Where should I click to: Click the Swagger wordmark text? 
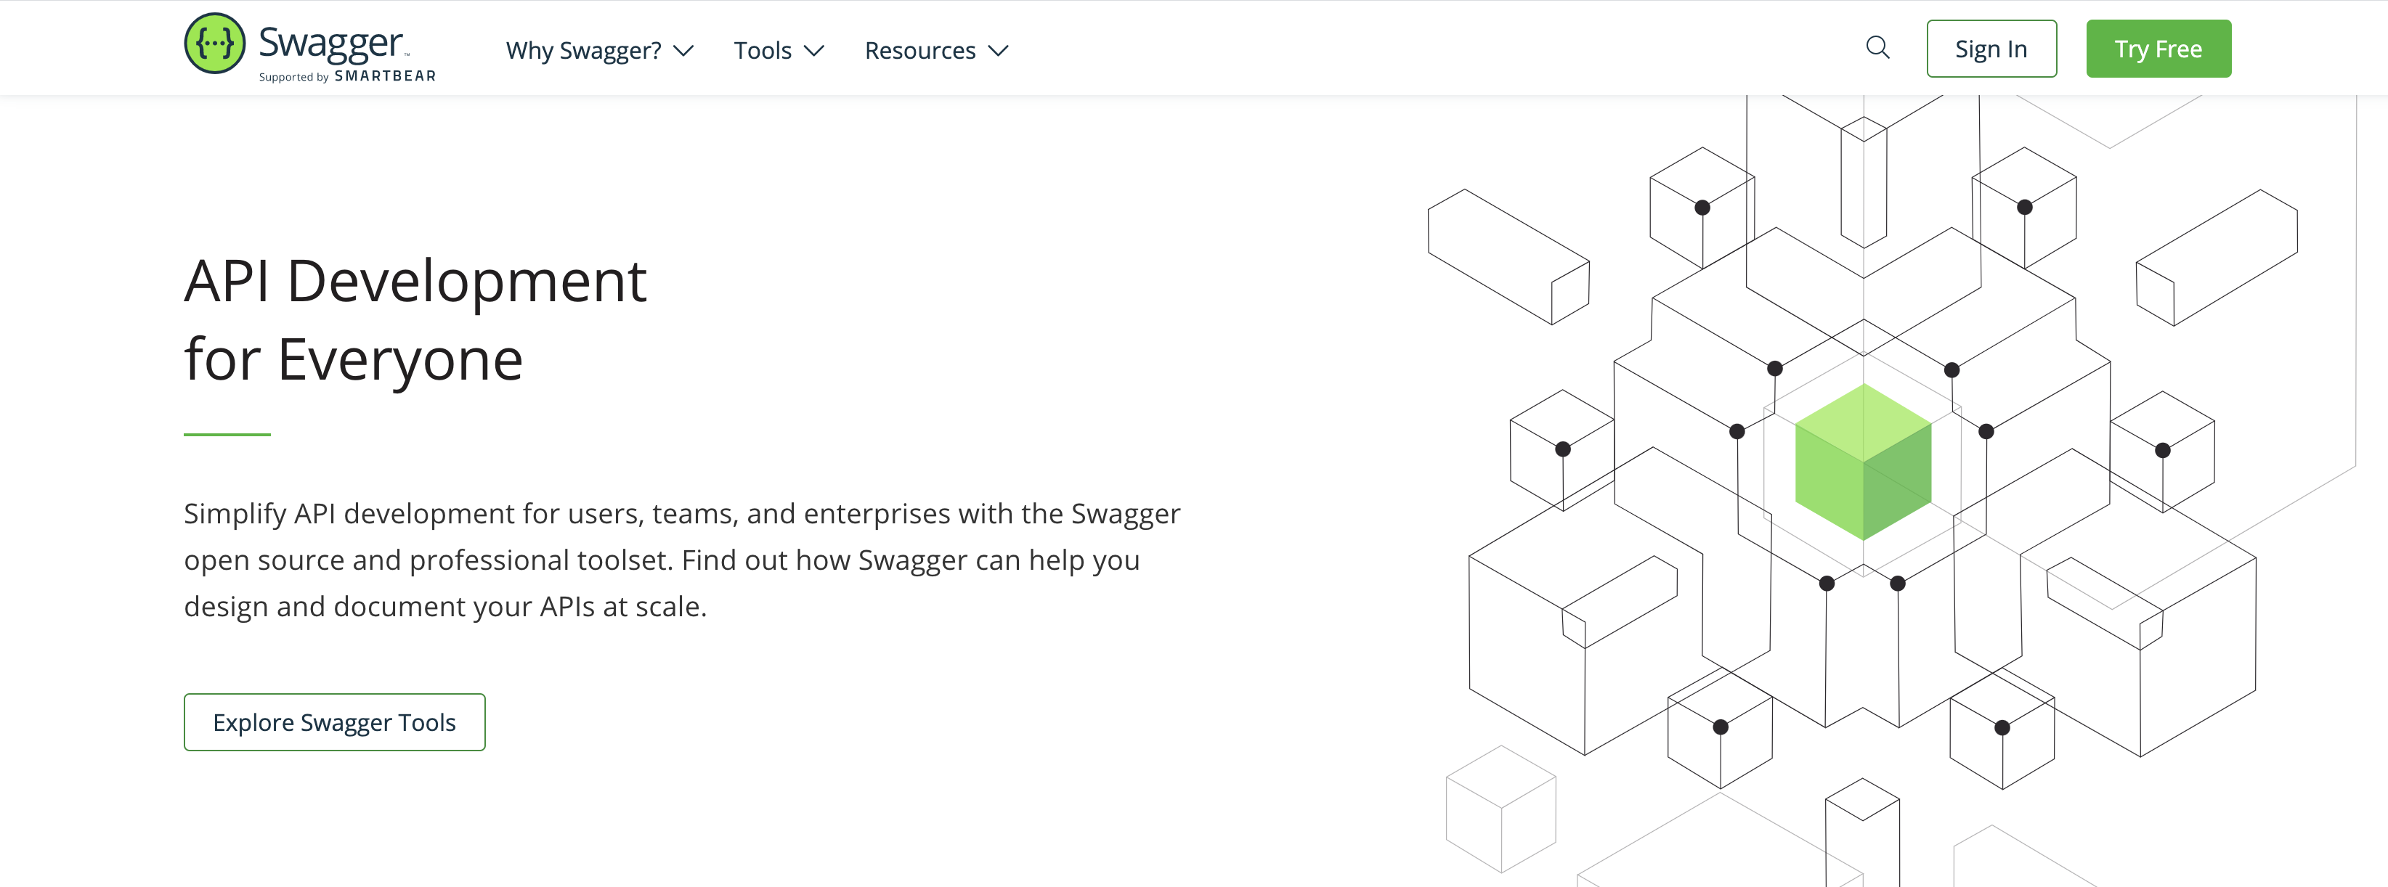[330, 41]
